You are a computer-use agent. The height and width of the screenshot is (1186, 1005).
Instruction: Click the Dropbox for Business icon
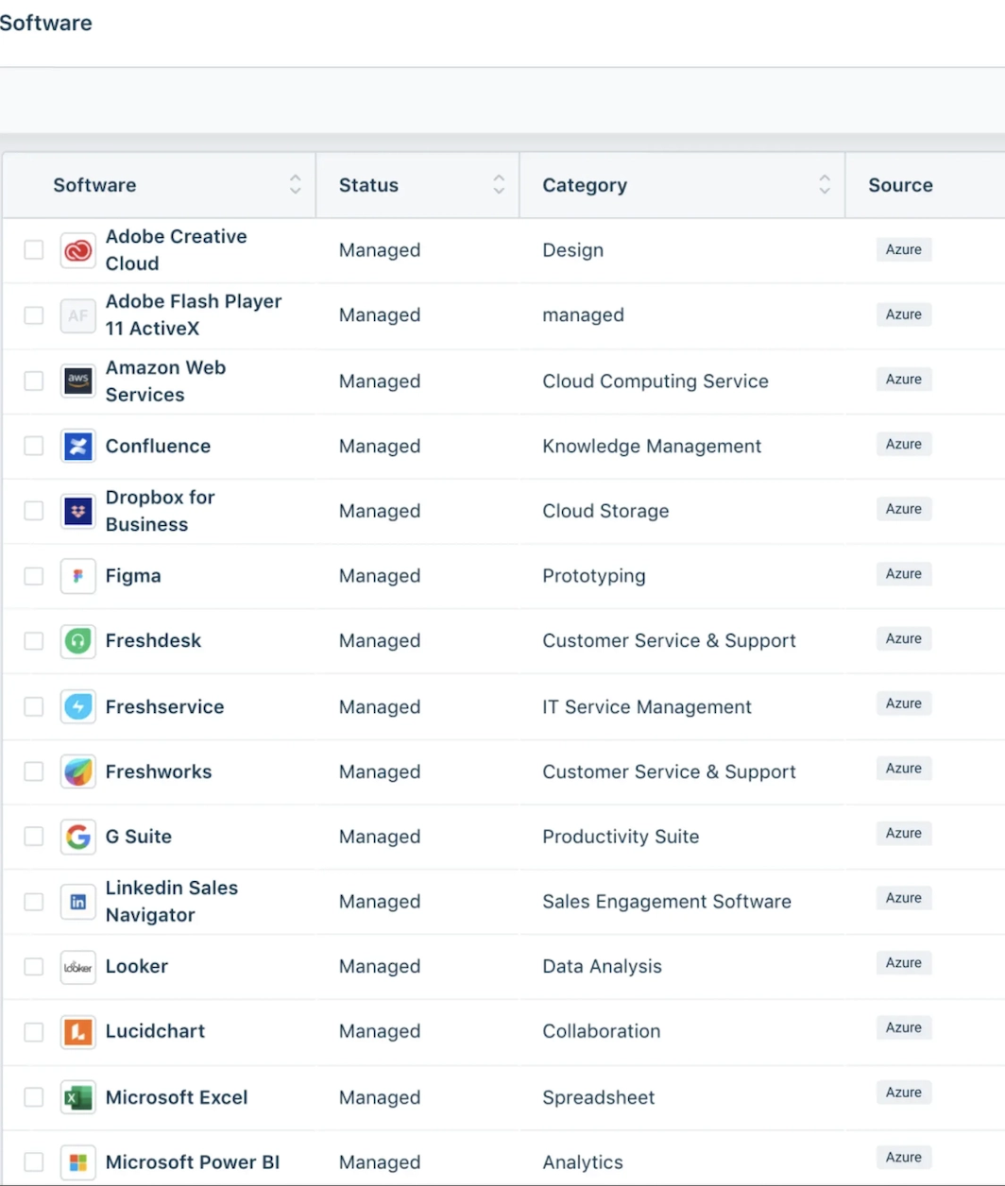pyautogui.click(x=78, y=511)
